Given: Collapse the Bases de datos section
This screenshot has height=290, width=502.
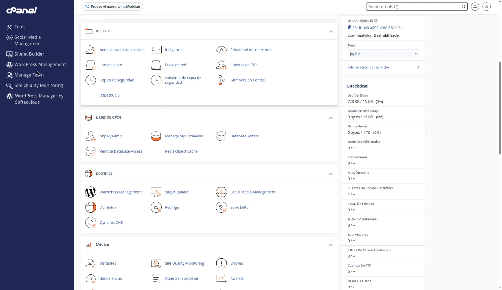Looking at the screenshot, I should (x=331, y=118).
